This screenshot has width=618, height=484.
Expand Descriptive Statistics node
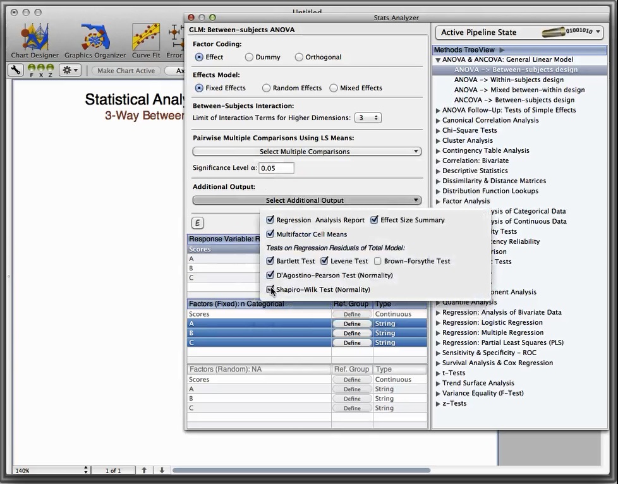pos(438,171)
